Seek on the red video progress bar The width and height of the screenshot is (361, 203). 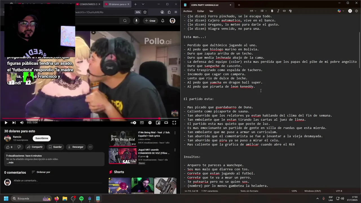90,118
